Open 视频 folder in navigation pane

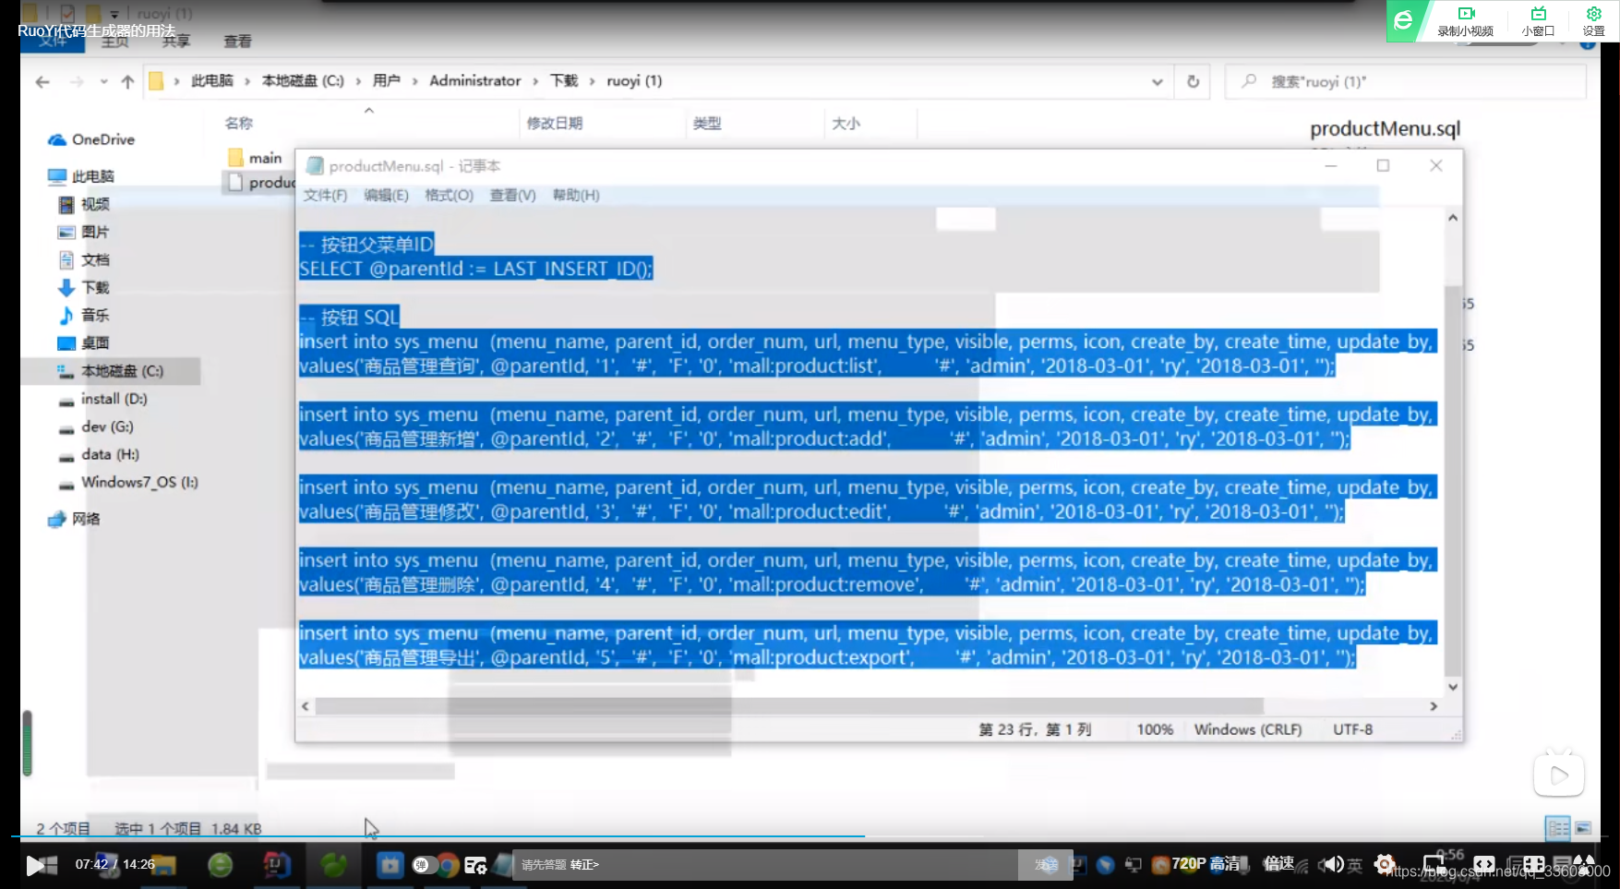85,204
